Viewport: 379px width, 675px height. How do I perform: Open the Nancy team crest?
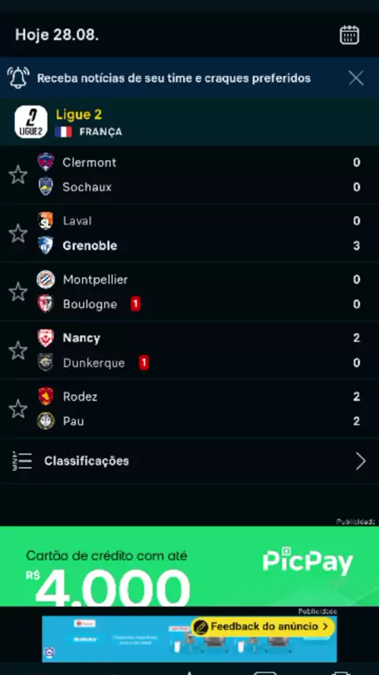click(46, 338)
